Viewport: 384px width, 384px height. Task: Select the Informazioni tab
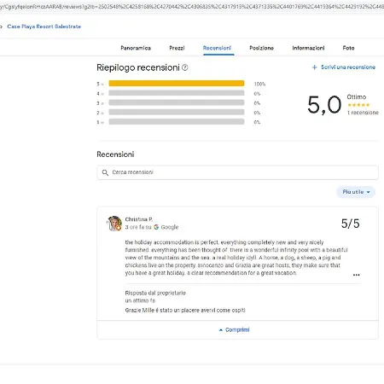(308, 48)
